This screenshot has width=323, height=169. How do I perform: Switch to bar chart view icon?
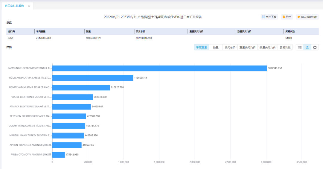(x=307, y=47)
